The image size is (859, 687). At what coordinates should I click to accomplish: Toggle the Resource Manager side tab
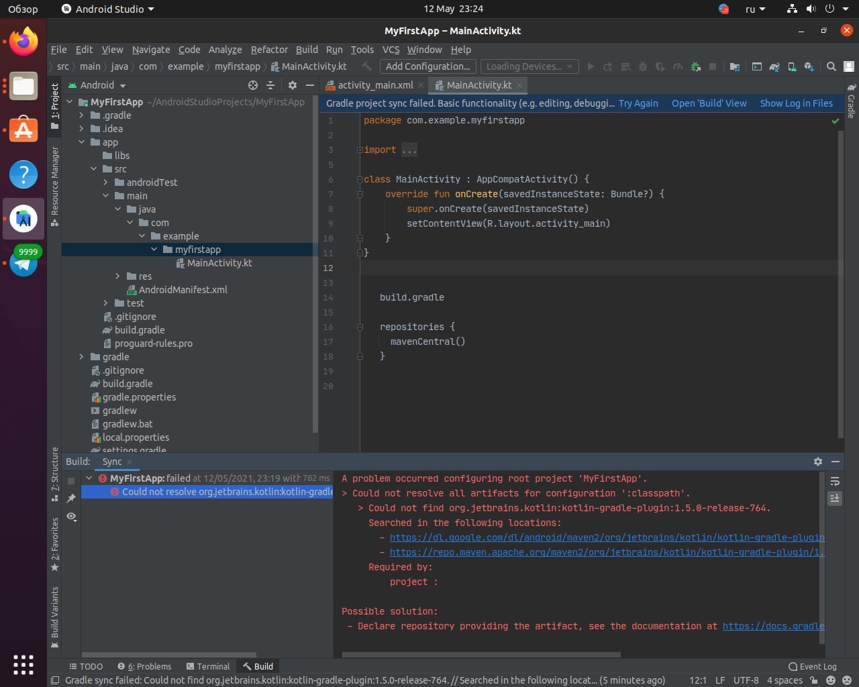coord(55,187)
